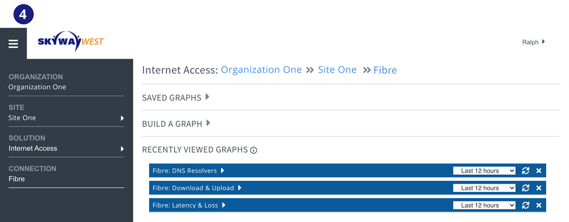Open the Ralph user menu
Image resolution: width=569 pixels, height=222 pixels.
[533, 42]
